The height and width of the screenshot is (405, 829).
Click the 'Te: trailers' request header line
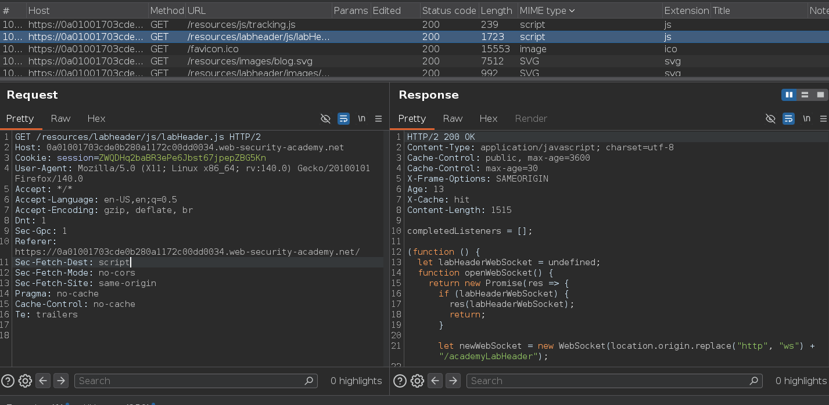click(46, 314)
